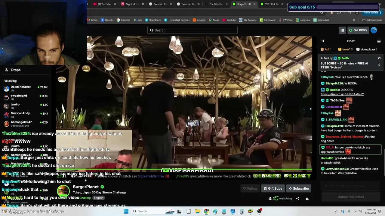Open the All Bookmarks folder
Image resolution: width=385 pixels, height=216 pixels.
(x=372, y=20)
